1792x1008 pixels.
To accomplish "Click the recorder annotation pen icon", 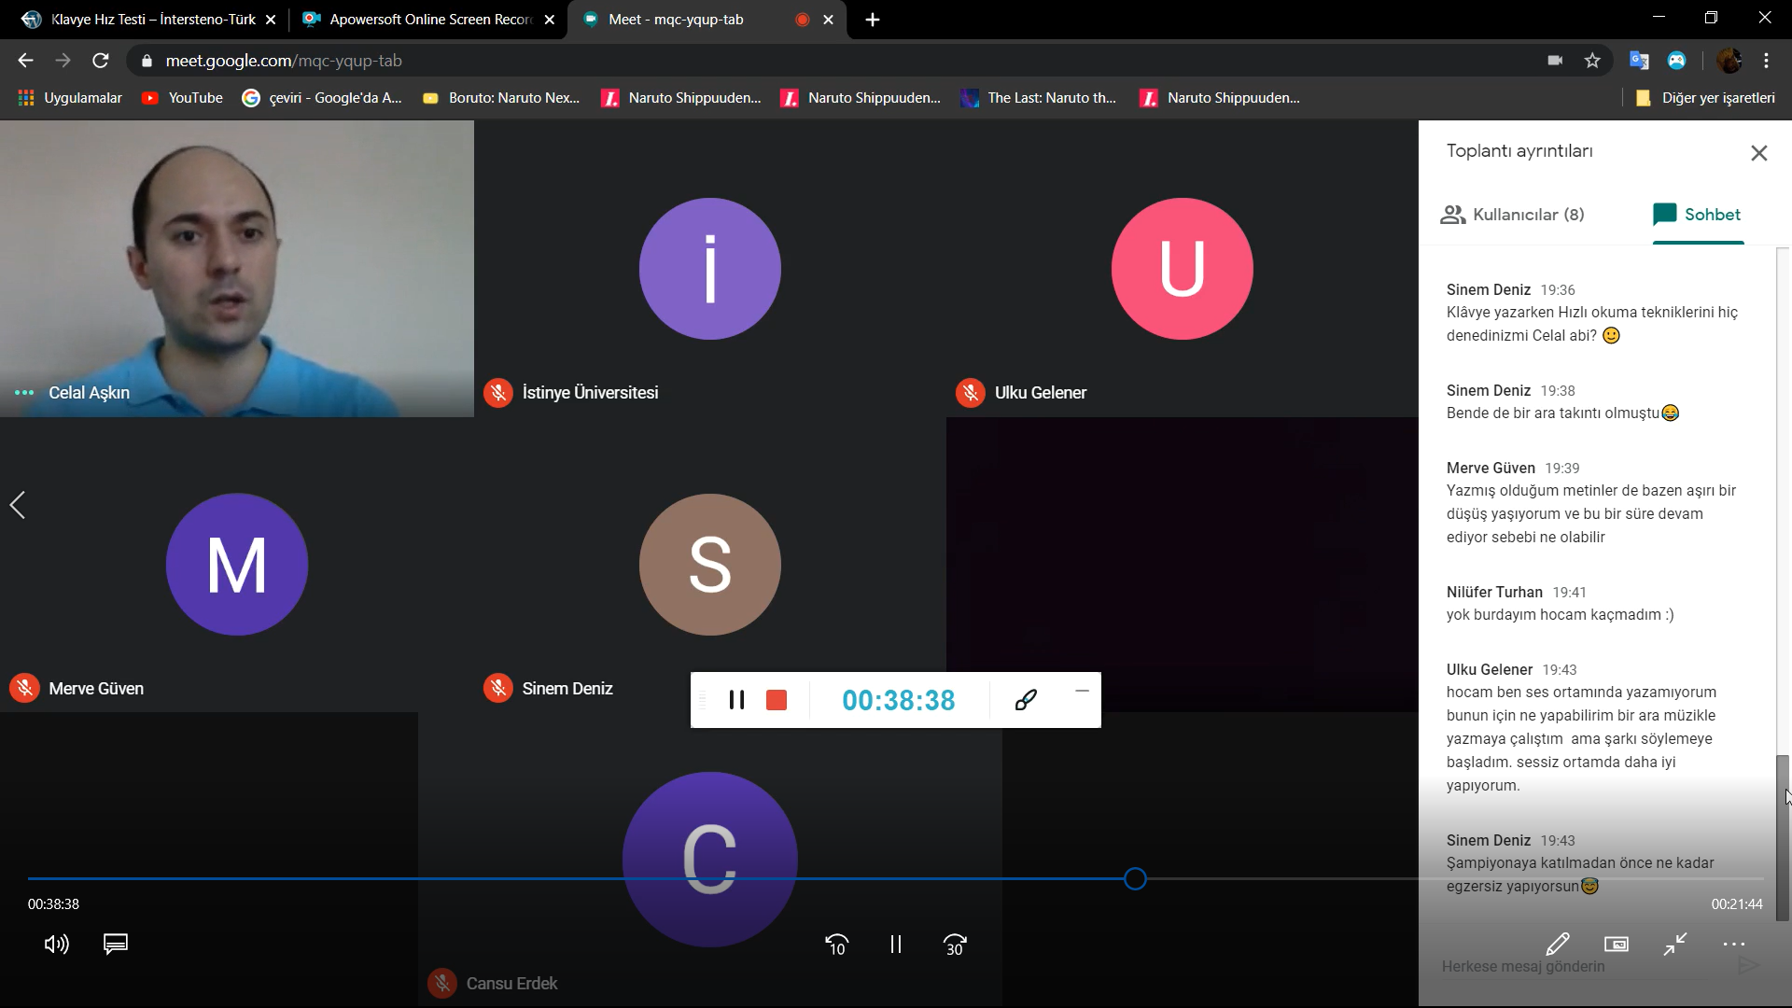I will [x=1026, y=700].
